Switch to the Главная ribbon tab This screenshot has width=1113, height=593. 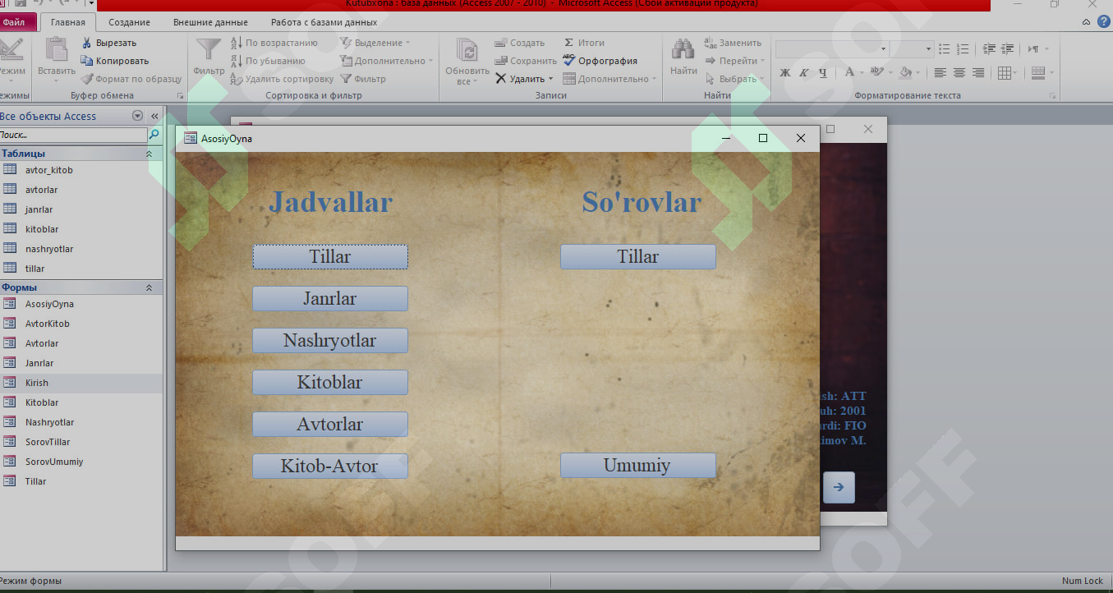point(67,23)
